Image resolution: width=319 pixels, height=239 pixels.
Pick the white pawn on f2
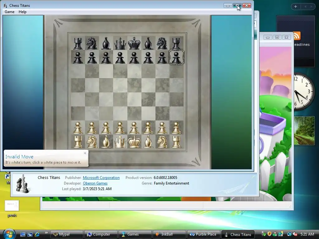148,128
